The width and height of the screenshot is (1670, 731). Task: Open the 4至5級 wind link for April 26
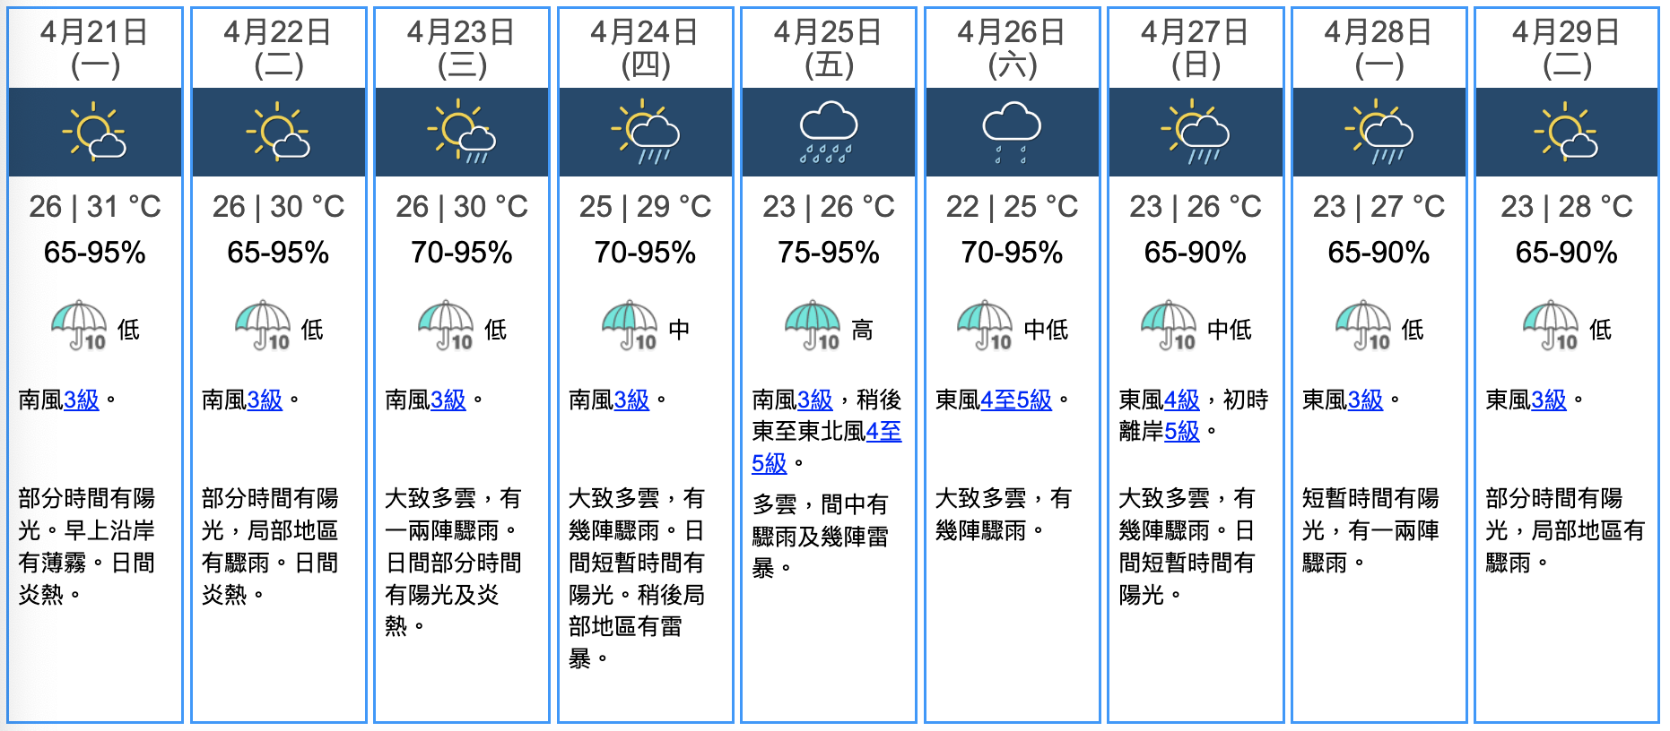[1016, 400]
